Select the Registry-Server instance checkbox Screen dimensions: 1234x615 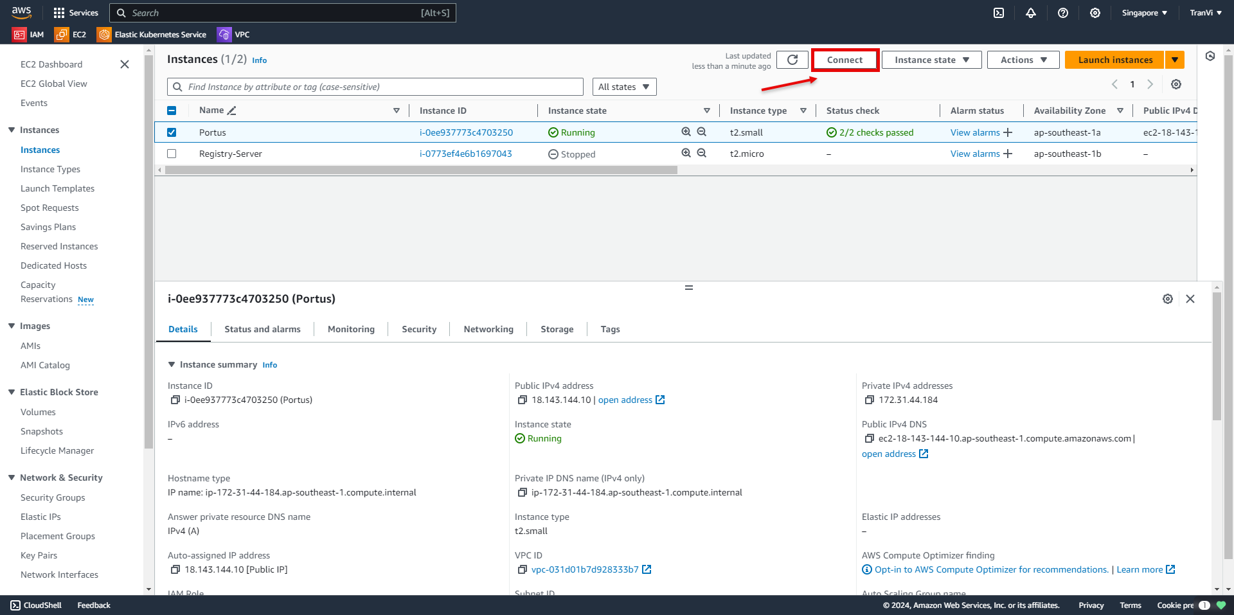172,154
